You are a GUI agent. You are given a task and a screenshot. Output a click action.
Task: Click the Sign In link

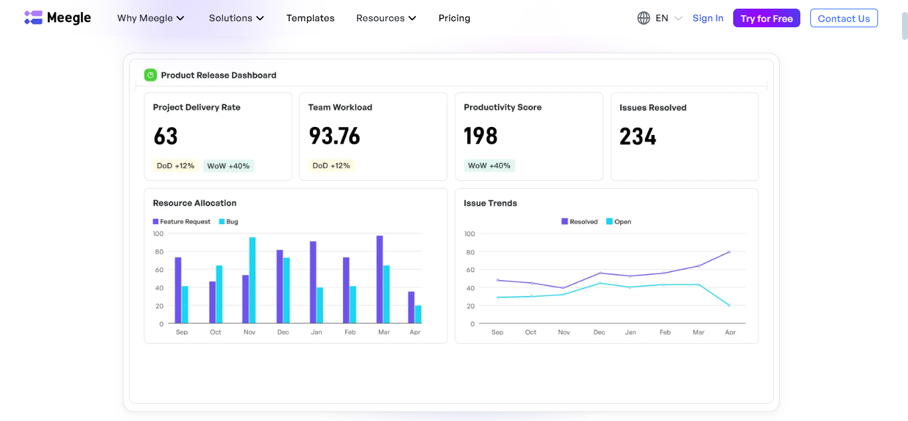(707, 19)
